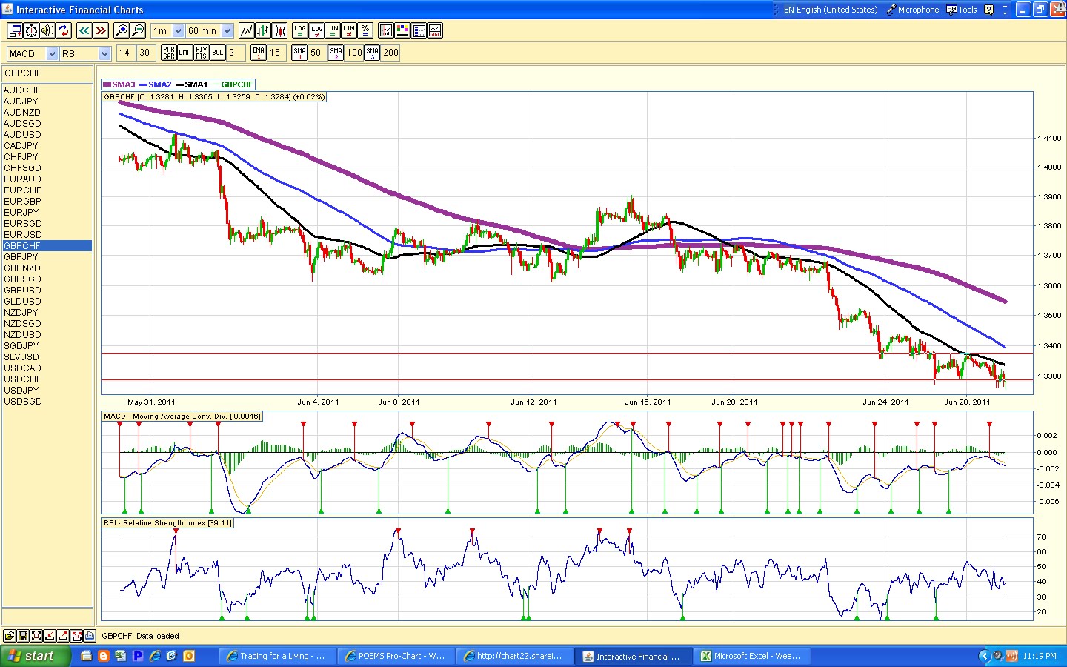
Task: Click the open folder icon in status bar
Action: (x=10, y=636)
